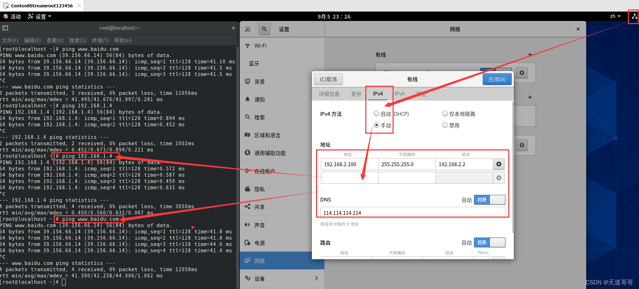Edit subnet mask field 255.255.255.0

tap(407, 164)
